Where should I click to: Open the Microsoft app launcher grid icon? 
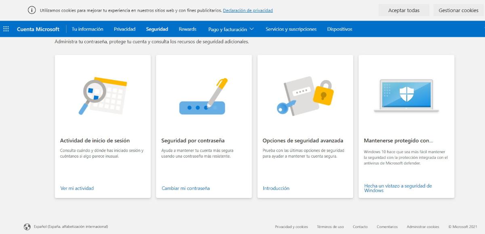pyautogui.click(x=6, y=29)
